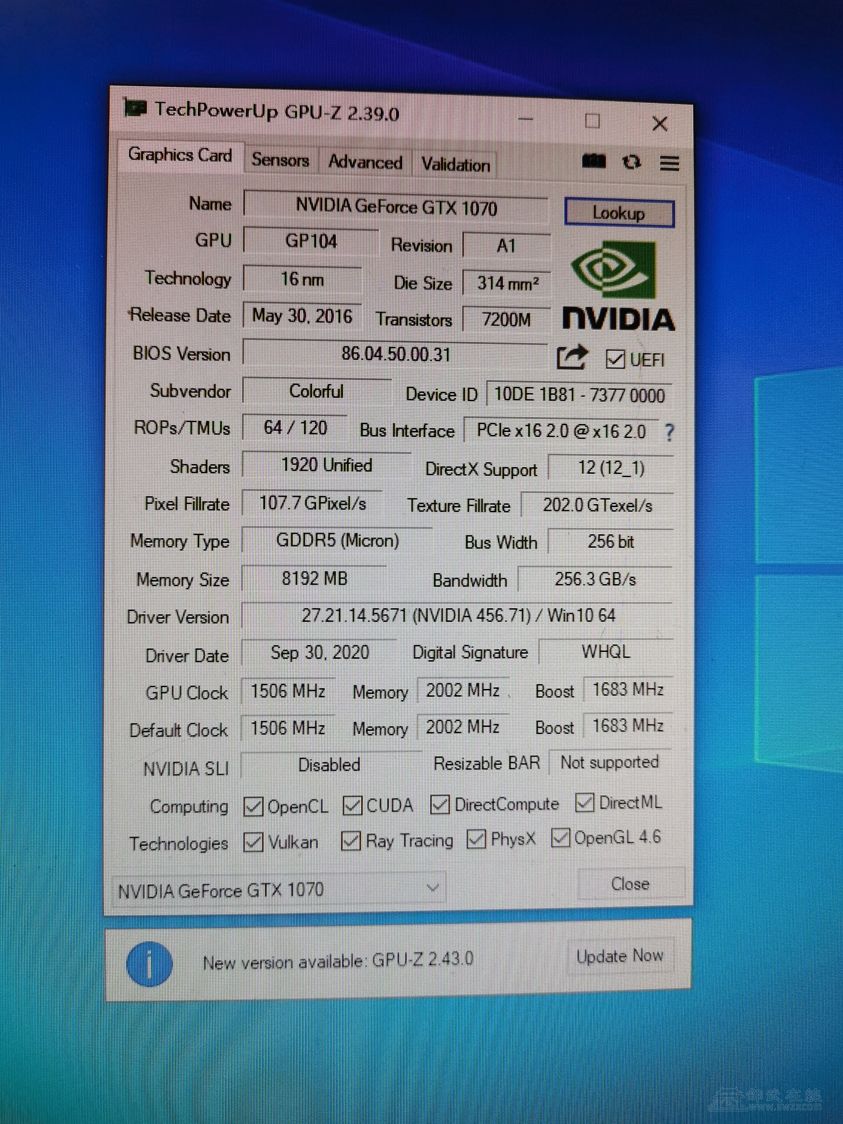This screenshot has width=843, height=1124.
Task: Click the BIOS export share icon
Action: [571, 357]
